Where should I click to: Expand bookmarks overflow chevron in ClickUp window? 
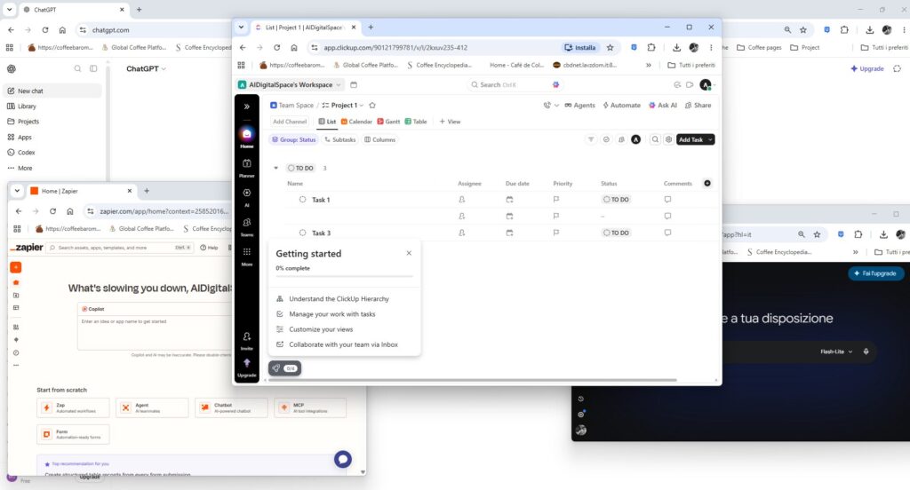point(648,65)
